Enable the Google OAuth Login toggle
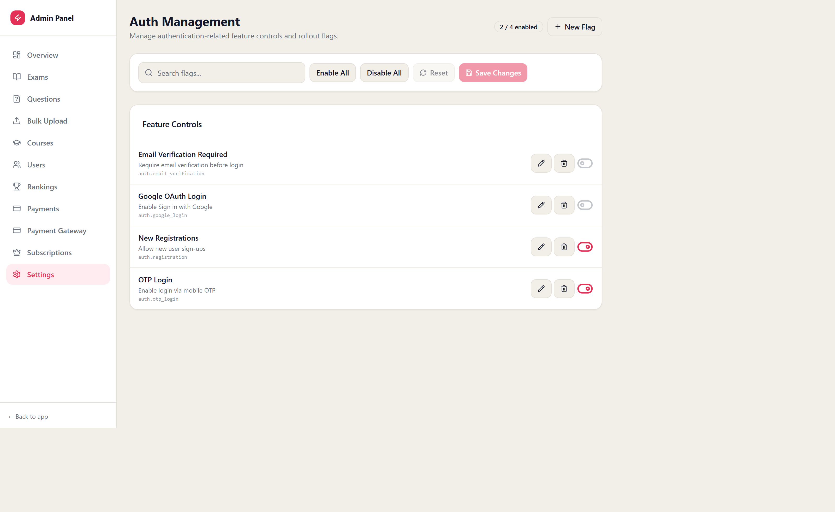 coord(585,205)
